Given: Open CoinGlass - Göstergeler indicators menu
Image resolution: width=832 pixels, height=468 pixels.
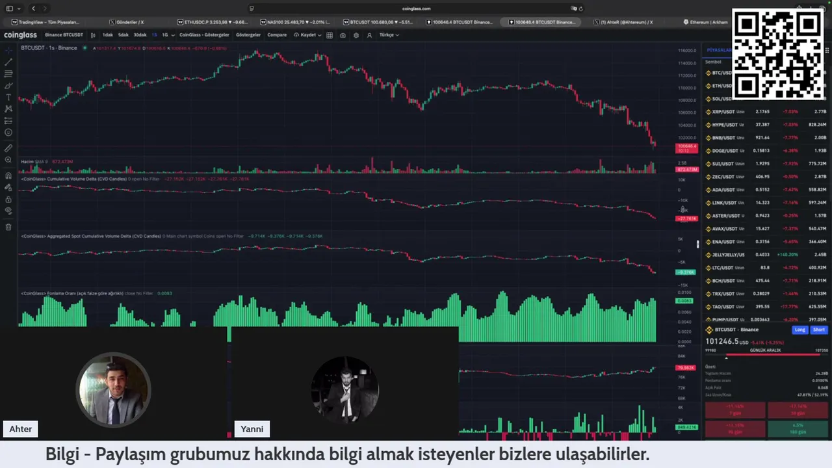Looking at the screenshot, I should click(204, 35).
